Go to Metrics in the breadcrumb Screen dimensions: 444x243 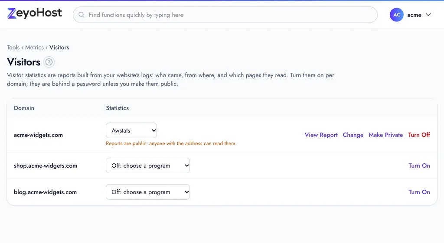pos(35,47)
